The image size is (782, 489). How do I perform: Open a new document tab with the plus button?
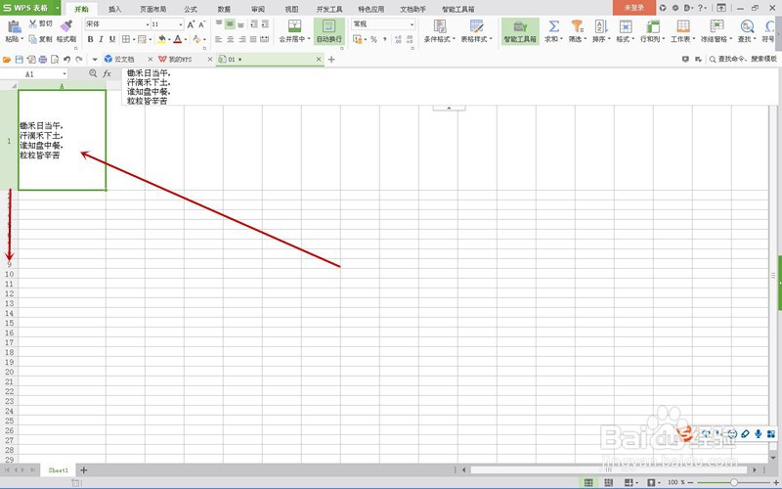click(x=331, y=60)
